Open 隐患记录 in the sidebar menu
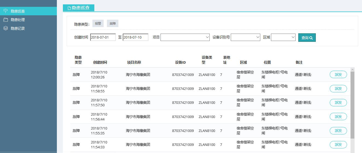 tap(18, 28)
